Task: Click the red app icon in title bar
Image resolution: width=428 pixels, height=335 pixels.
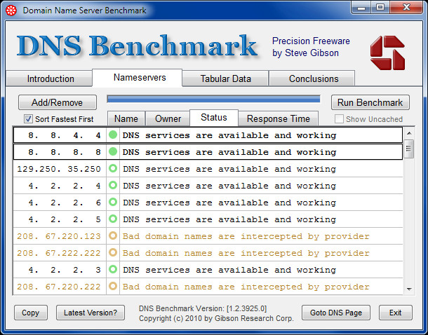Action: [x=11, y=11]
